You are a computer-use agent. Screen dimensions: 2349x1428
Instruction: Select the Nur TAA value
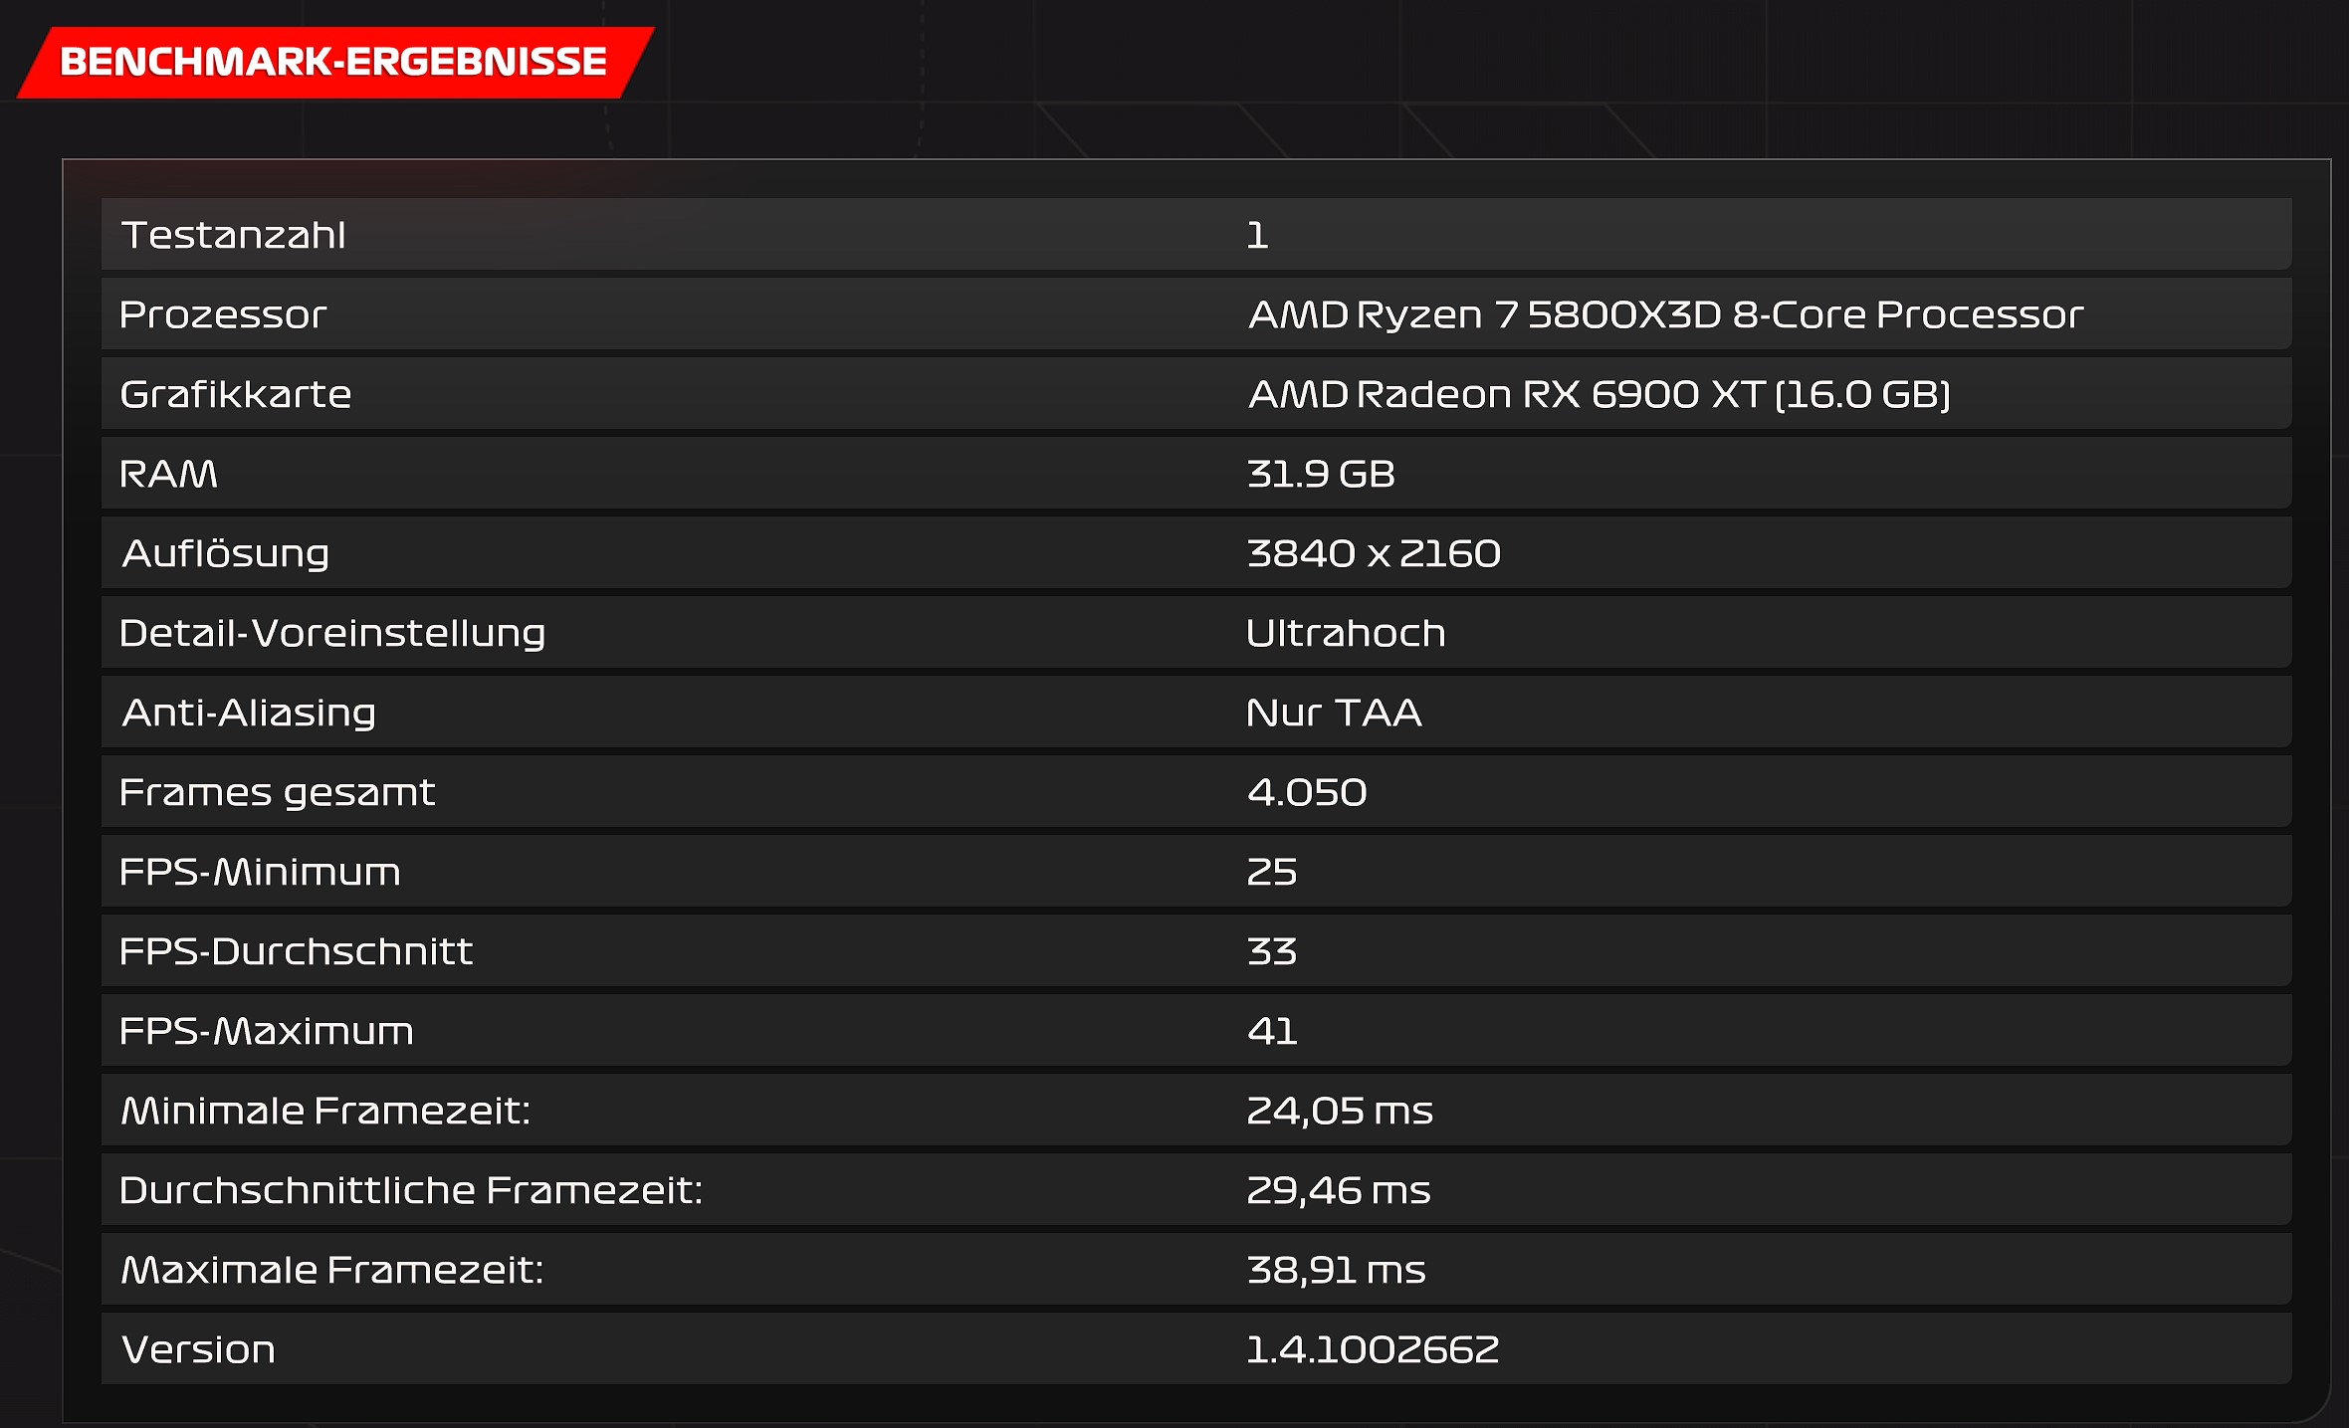pos(1333,714)
